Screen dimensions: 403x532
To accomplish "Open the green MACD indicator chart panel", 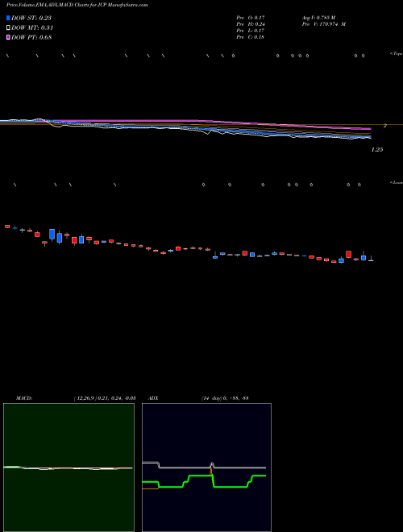I will tap(69, 468).
